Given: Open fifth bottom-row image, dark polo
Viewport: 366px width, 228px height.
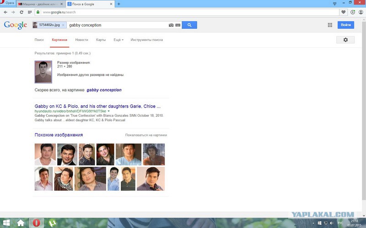Looking at the screenshot, I should coord(128,179).
